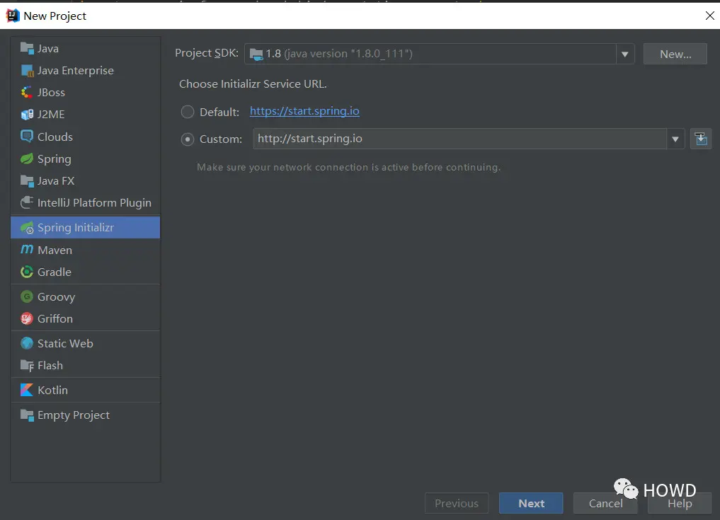Viewport: 720px width, 520px height.
Task: Click the SDK folder icon in Project SDK
Action: point(256,54)
